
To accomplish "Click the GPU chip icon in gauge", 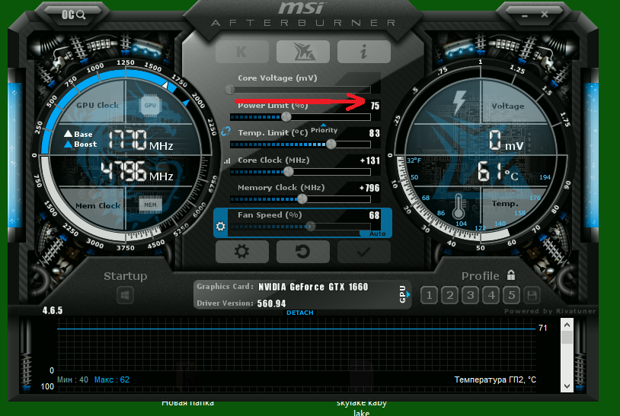I will point(150,106).
